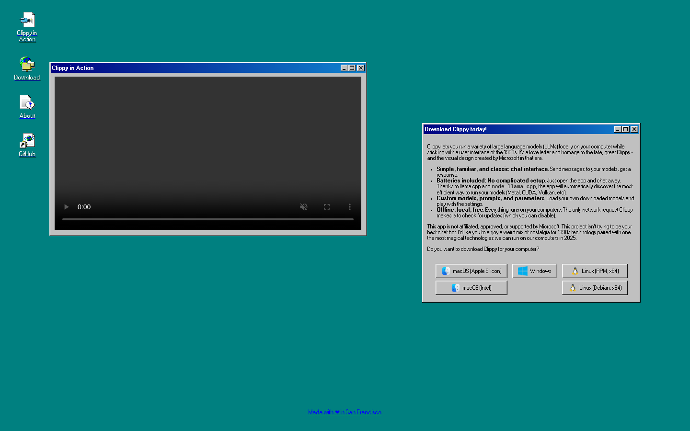Viewport: 690px width, 431px height.
Task: Follow the Made with love in San Francisco link
Action: pos(345,412)
